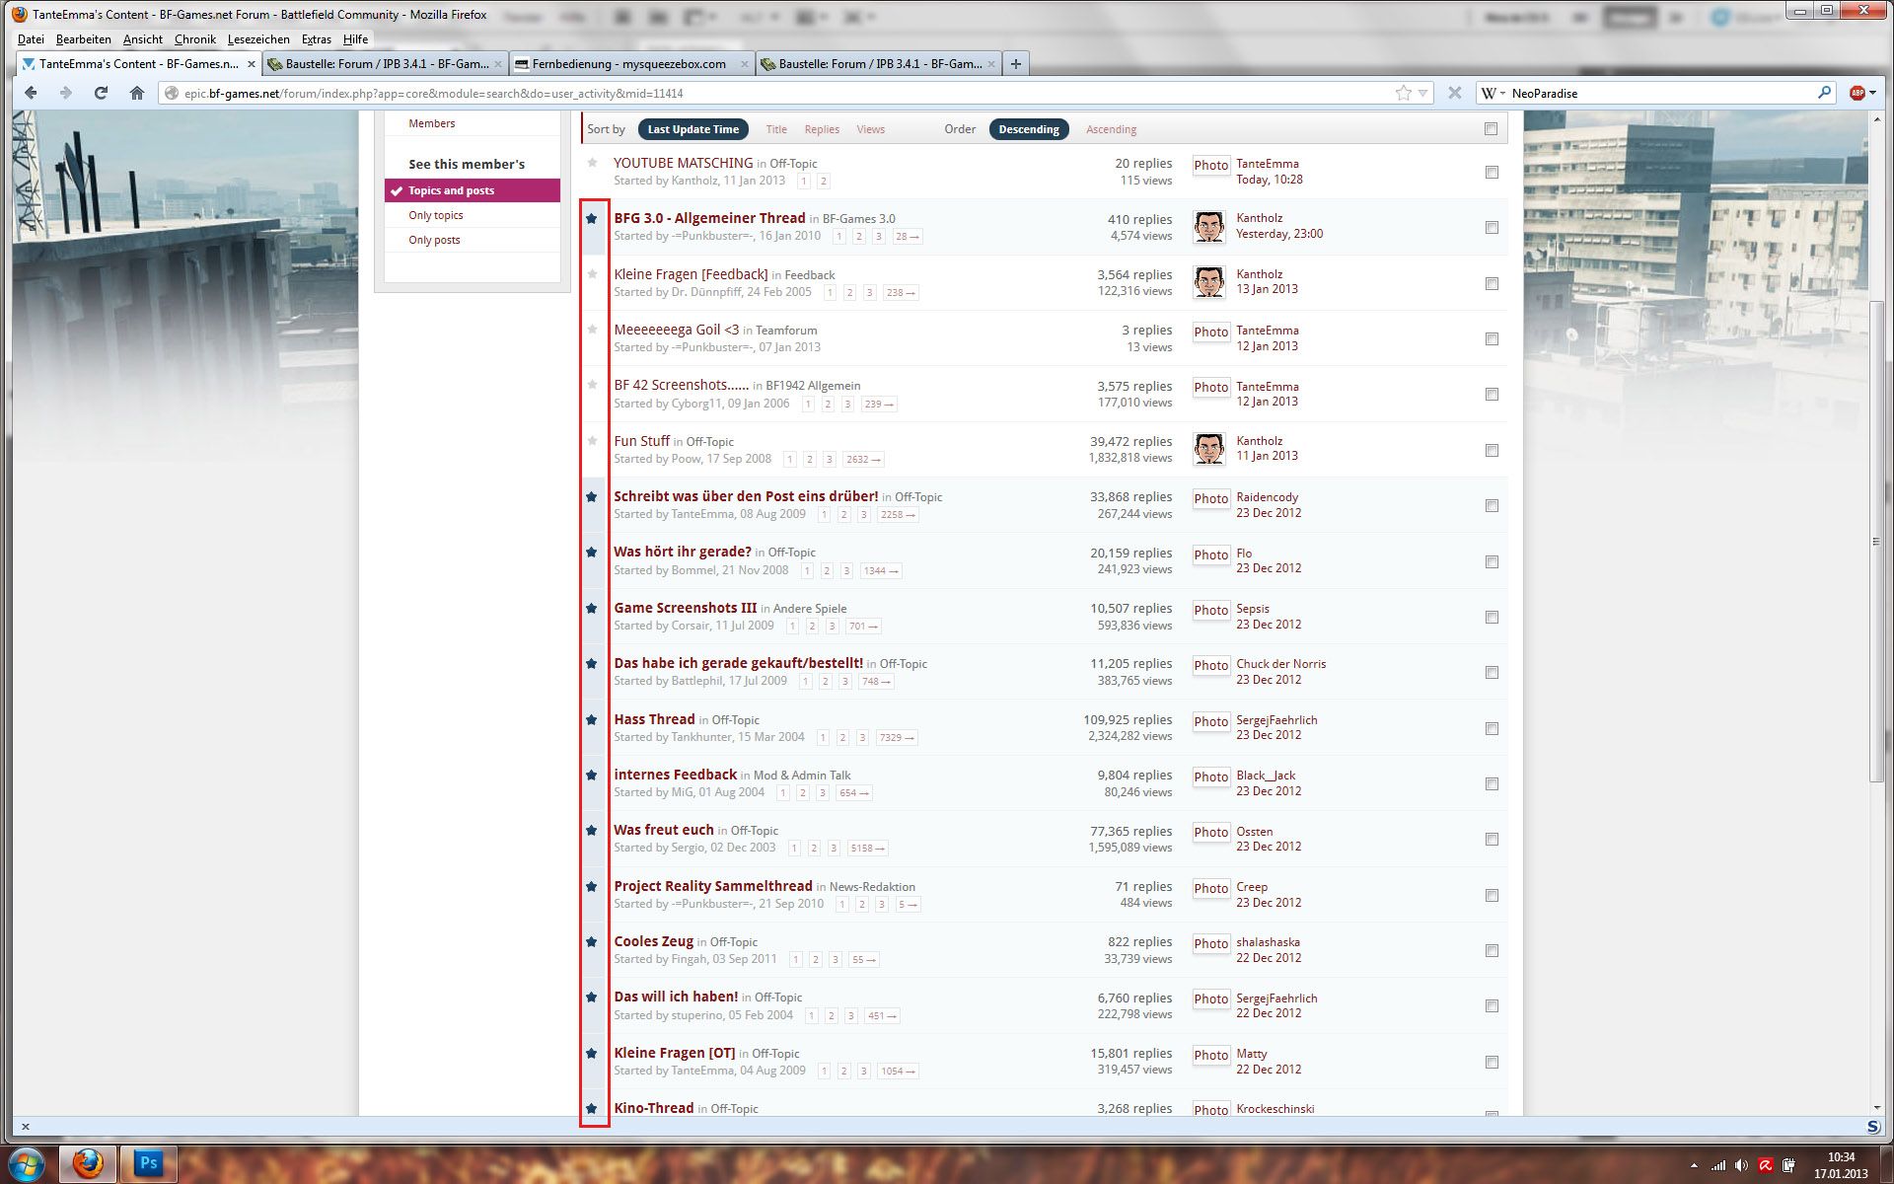
Task: Sort the list by Replies
Action: (x=821, y=129)
